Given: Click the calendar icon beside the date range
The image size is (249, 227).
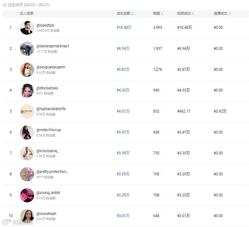Looking at the screenshot, I should tap(5, 5).
